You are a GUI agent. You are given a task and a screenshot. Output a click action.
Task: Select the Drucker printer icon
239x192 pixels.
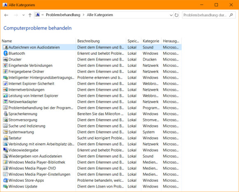5,59
